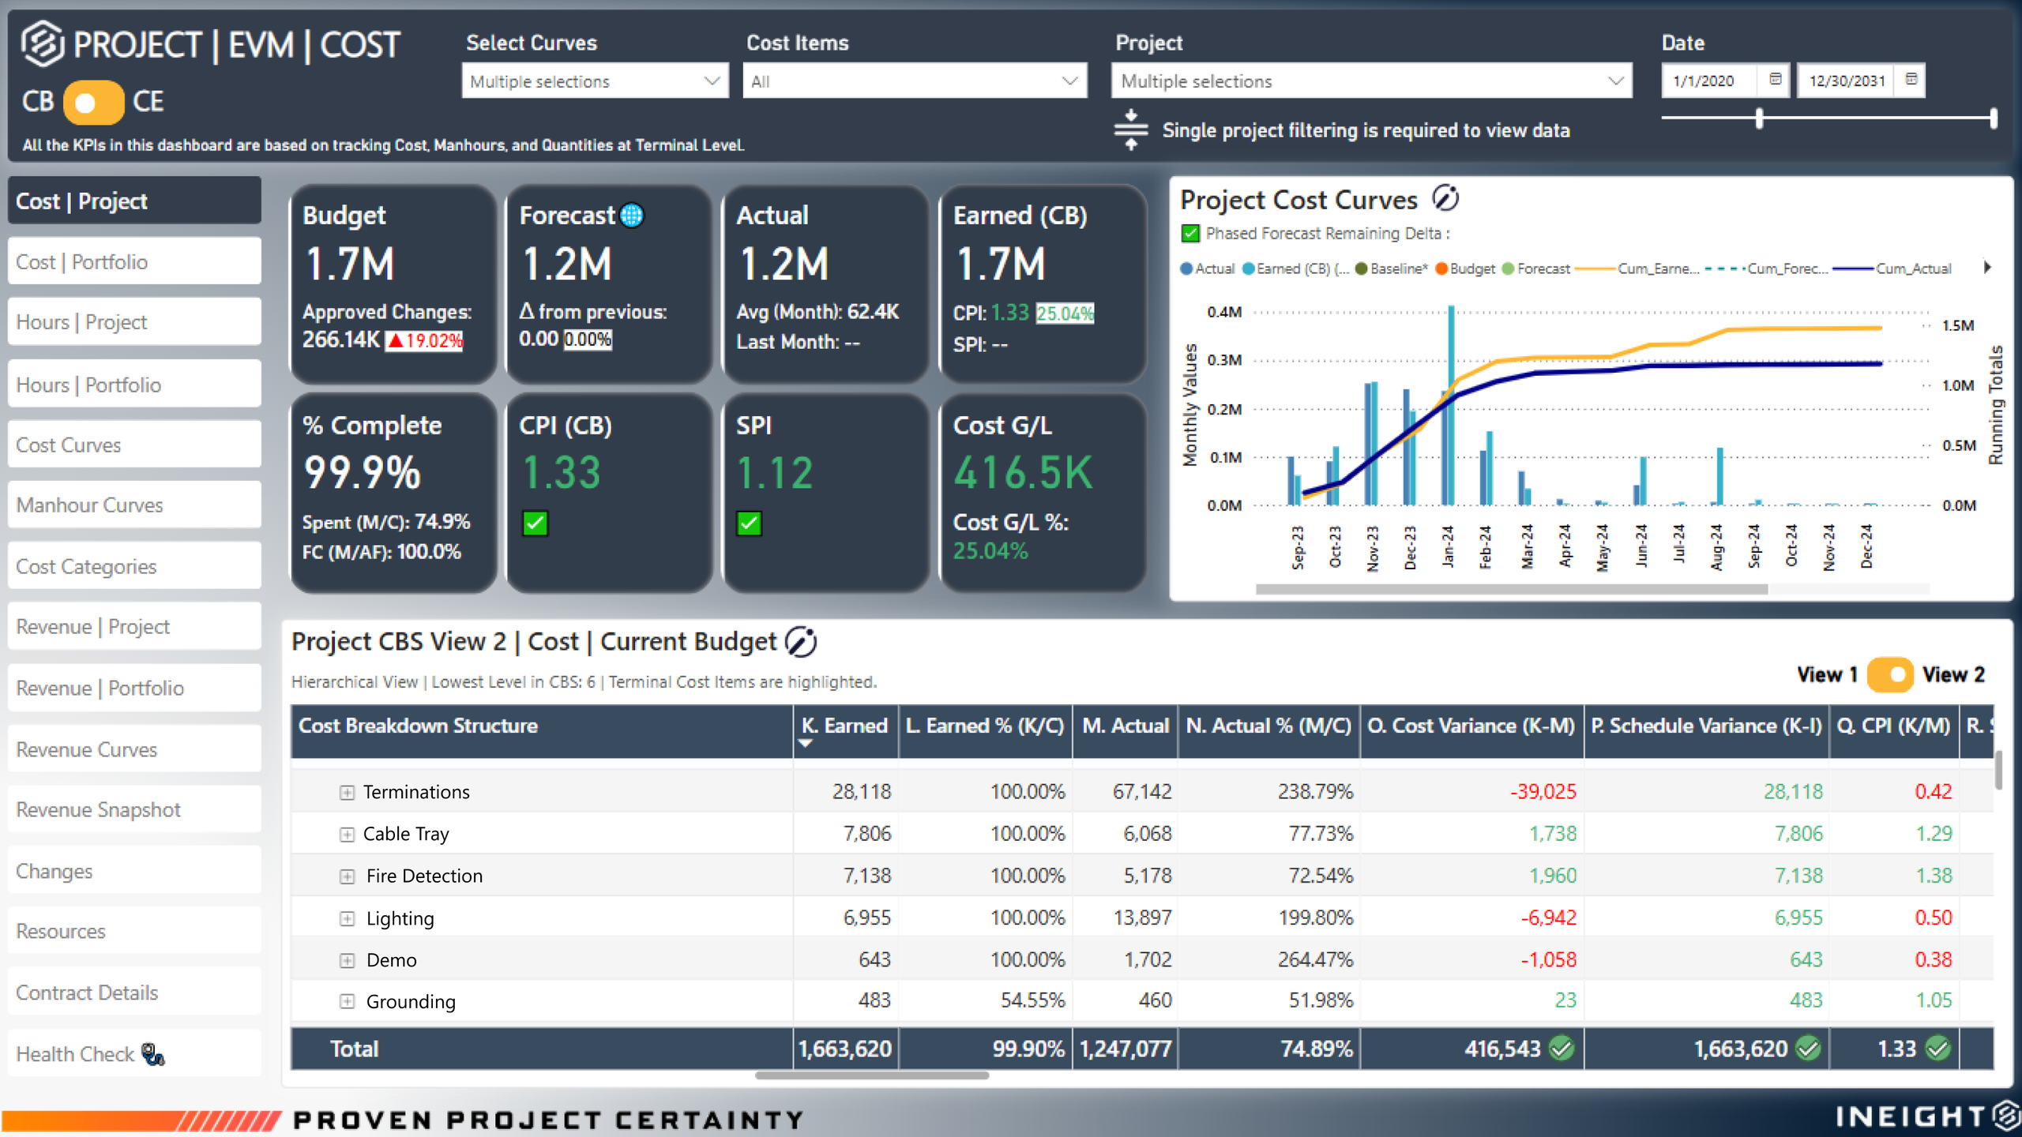Click the edit icon next to Project Cost Curves
The image size is (2022, 1137).
[x=1445, y=199]
